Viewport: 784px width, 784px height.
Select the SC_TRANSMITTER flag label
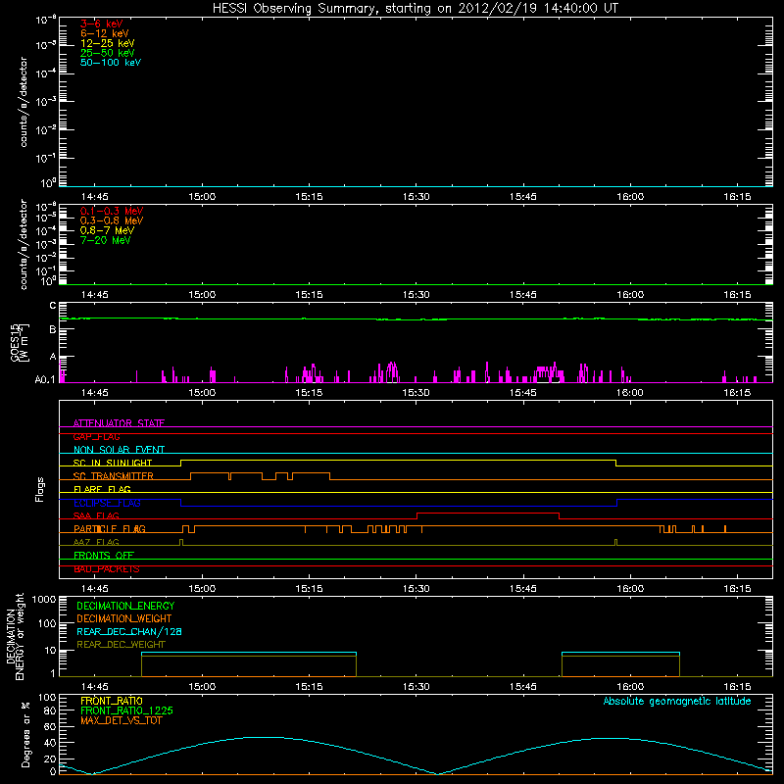coord(114,476)
